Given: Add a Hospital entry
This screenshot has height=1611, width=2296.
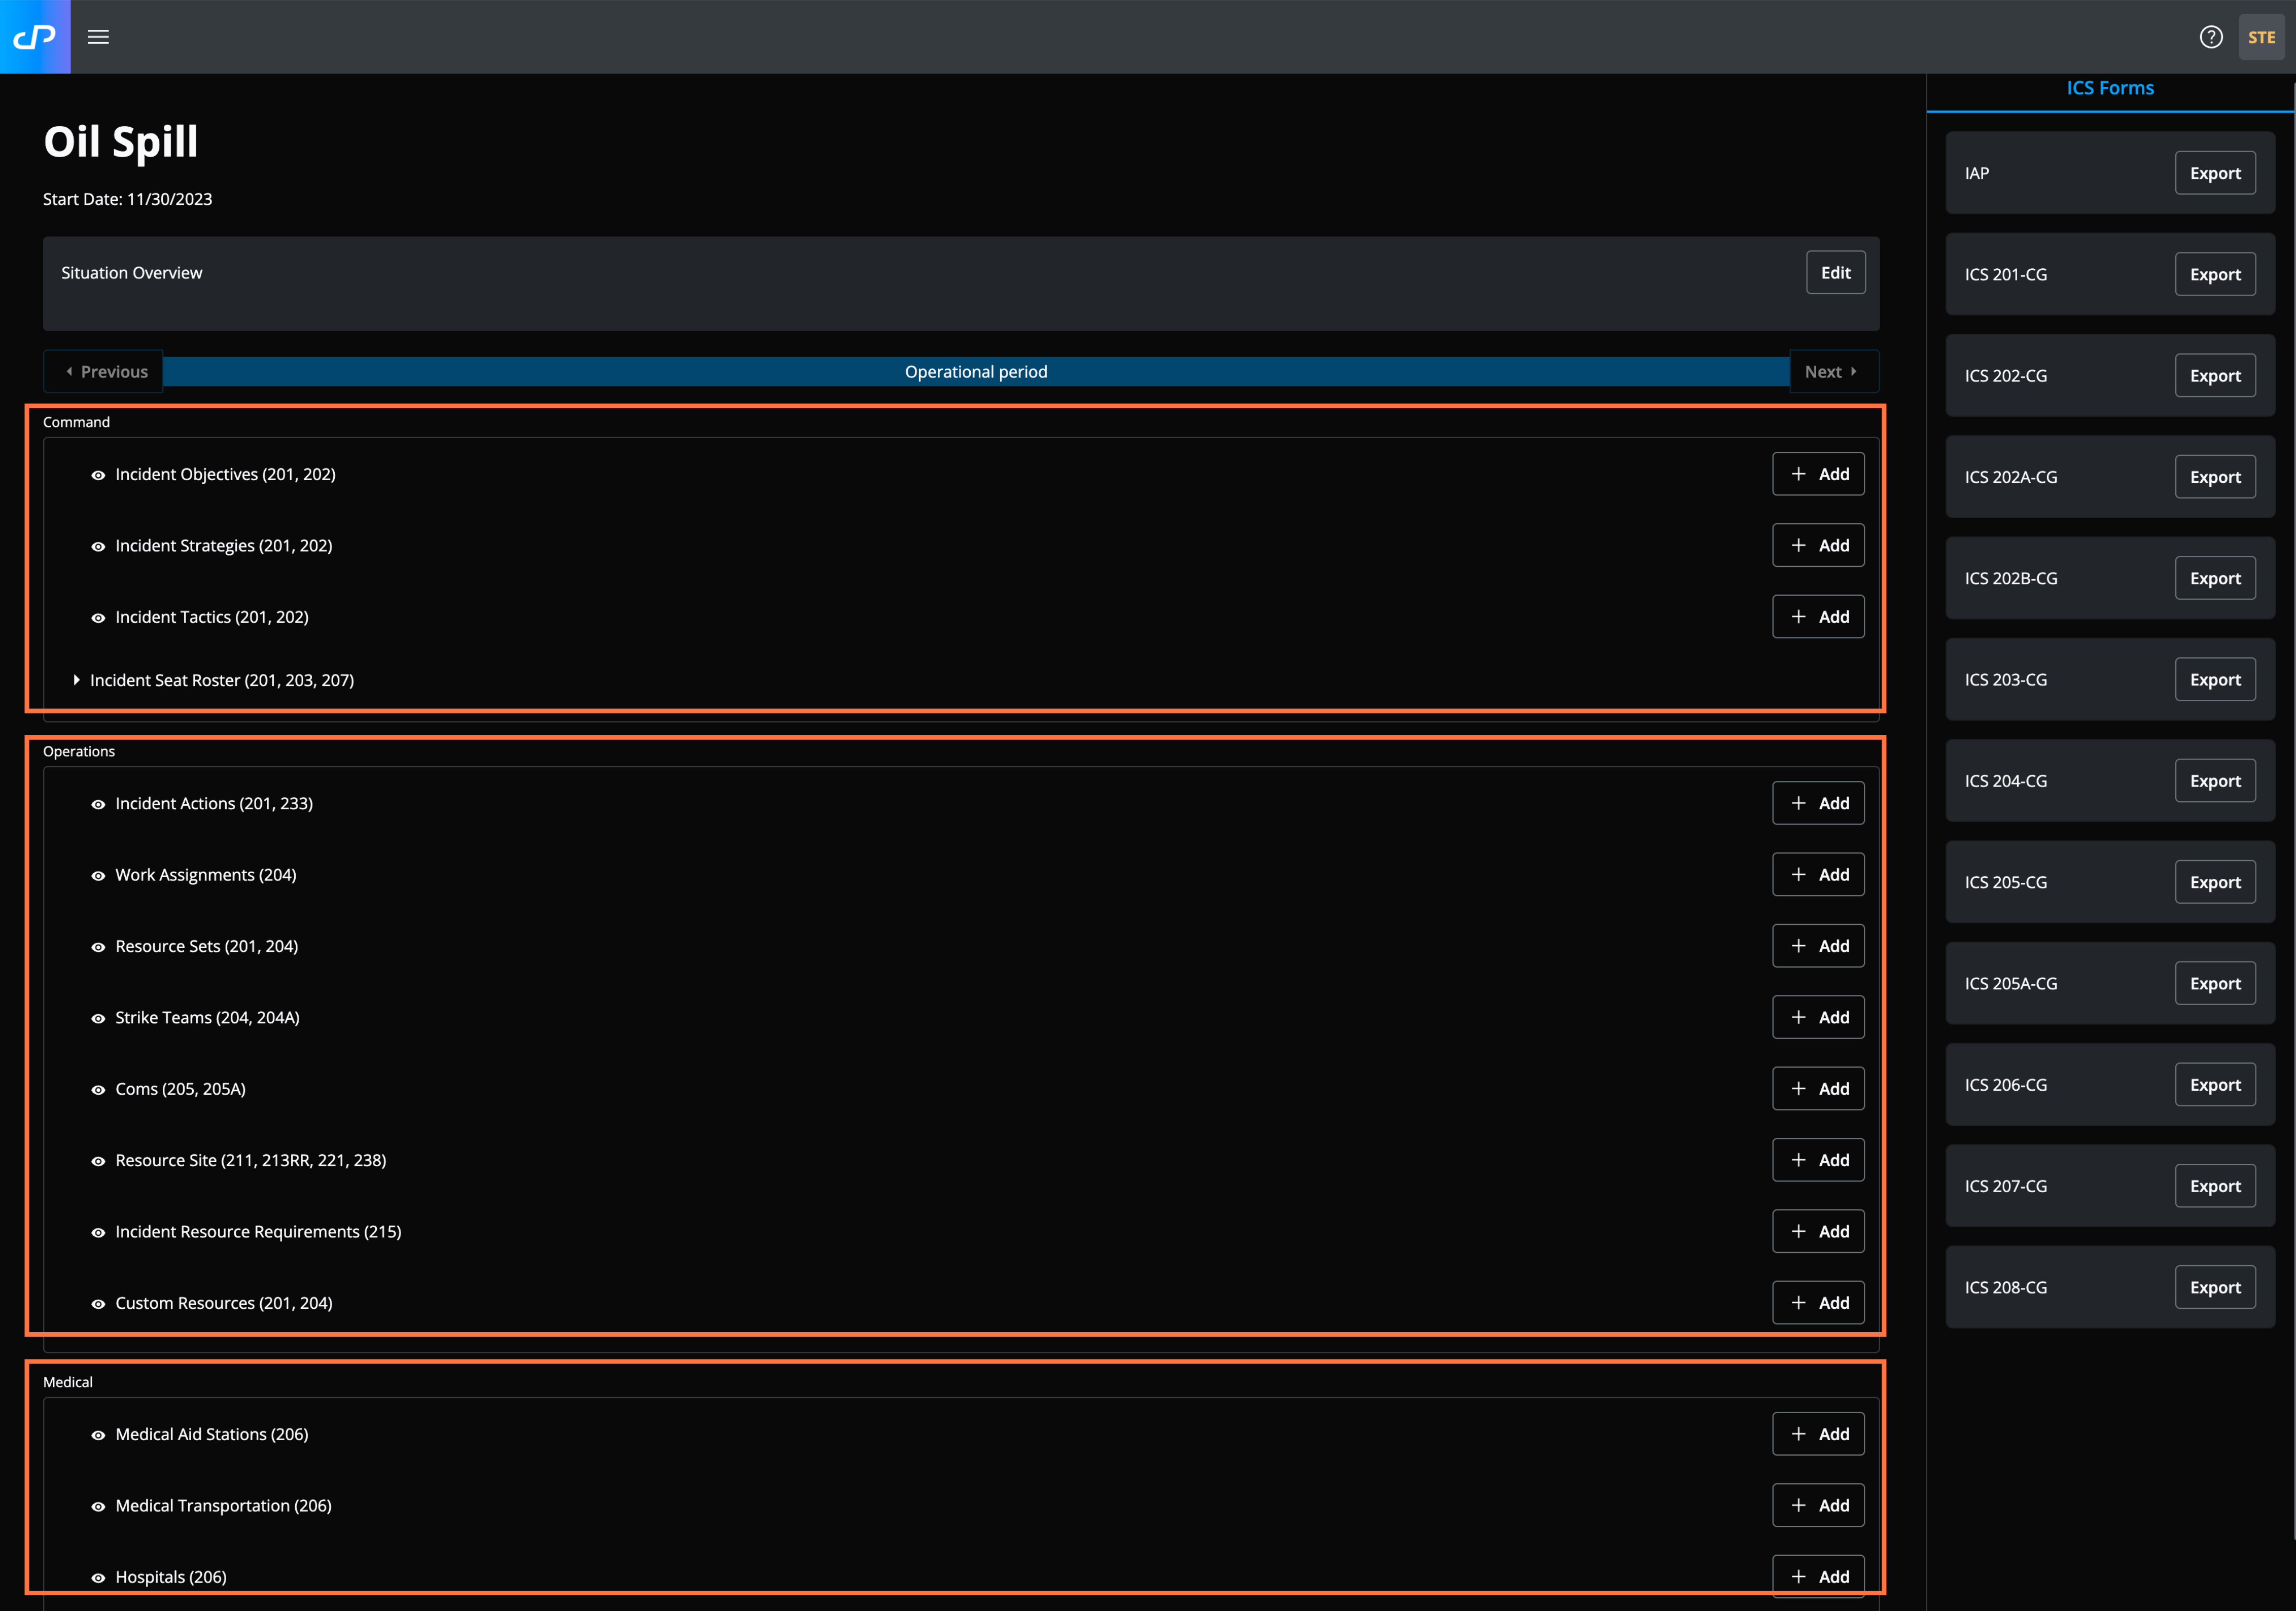Looking at the screenshot, I should coord(1818,1577).
